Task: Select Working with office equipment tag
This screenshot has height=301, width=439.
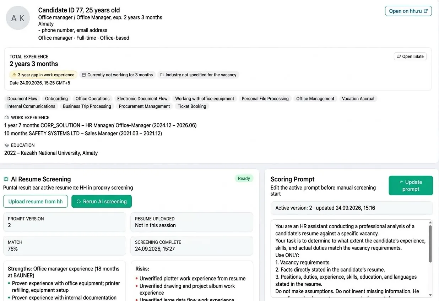Action: [205, 99]
